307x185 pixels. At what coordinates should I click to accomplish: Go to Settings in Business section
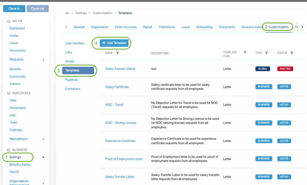[15, 157]
